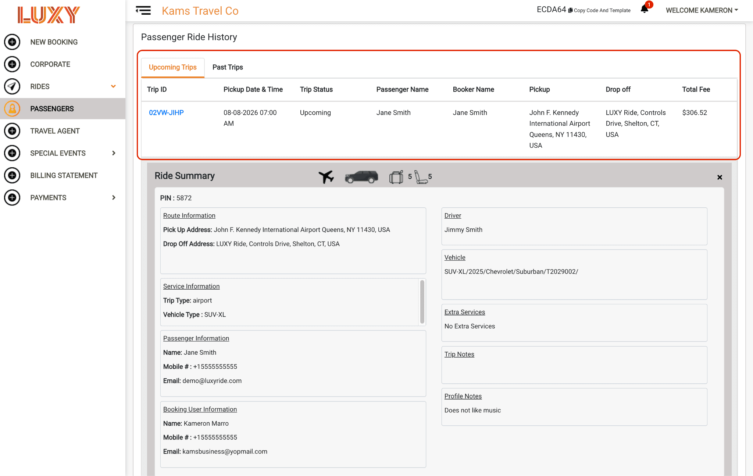Open notifications bell icon
Image resolution: width=753 pixels, height=476 pixels.
(644, 9)
